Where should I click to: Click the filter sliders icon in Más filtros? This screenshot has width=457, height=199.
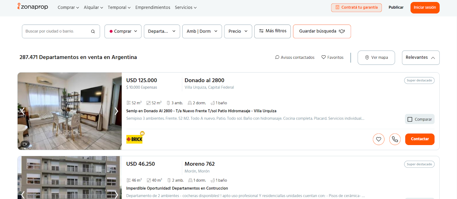(261, 31)
